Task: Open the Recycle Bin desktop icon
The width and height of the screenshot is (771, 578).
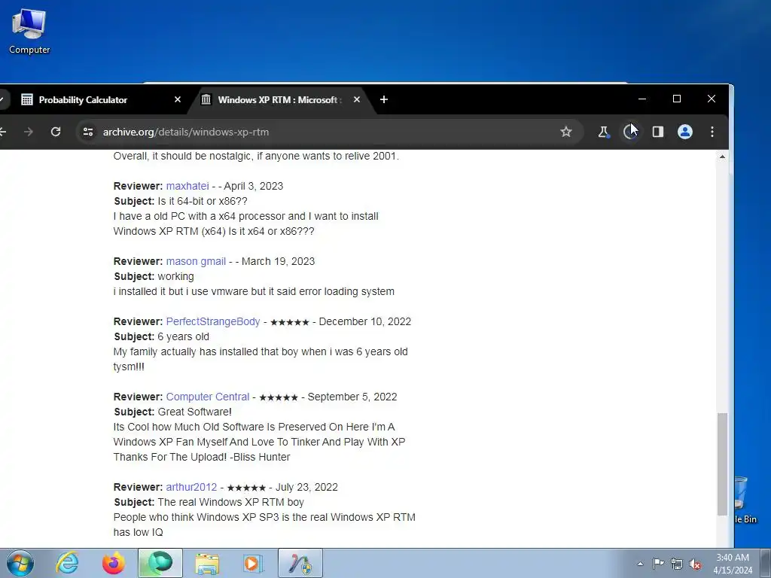Action: point(745,500)
